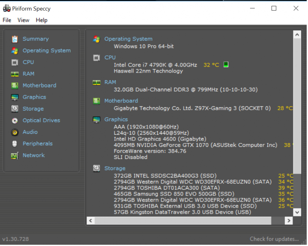Click the Storage hard drive icon in sidebar
Screen dimensions: 308x246
tap(15, 109)
